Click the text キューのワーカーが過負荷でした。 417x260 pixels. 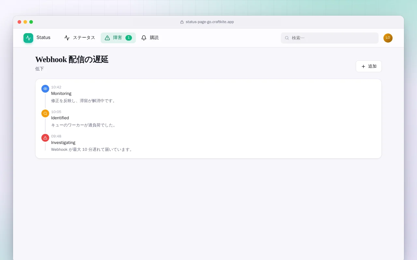click(84, 125)
